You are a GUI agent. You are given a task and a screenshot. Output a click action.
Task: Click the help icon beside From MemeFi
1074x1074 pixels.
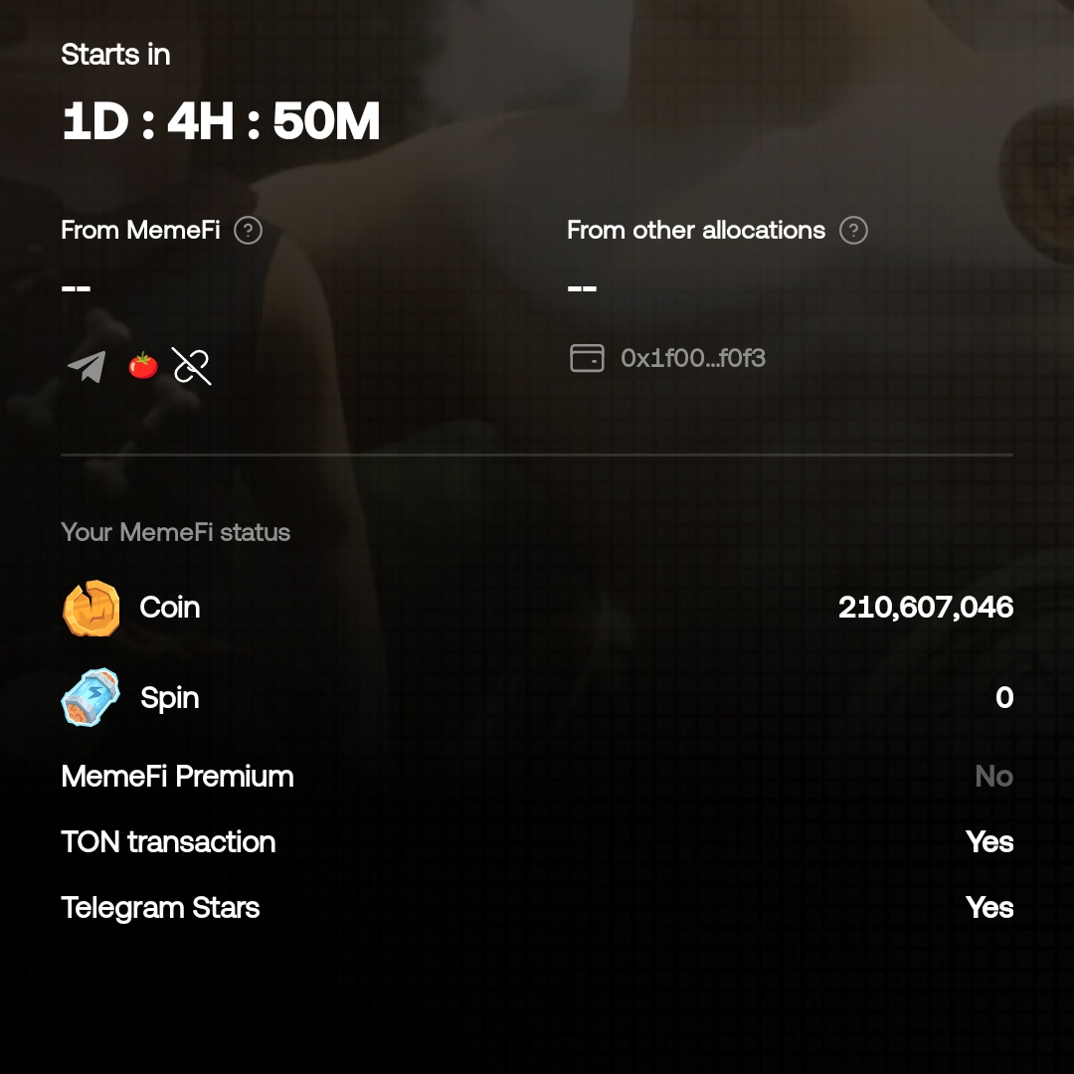click(248, 231)
